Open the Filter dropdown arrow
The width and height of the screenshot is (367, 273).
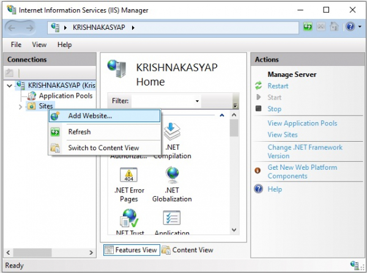point(198,101)
